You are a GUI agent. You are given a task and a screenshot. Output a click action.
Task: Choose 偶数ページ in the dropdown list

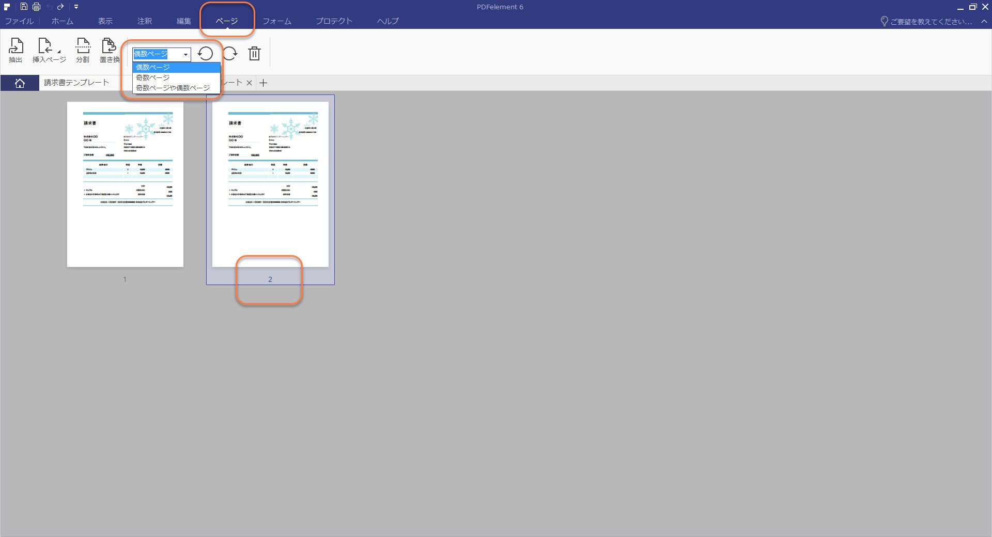point(177,67)
